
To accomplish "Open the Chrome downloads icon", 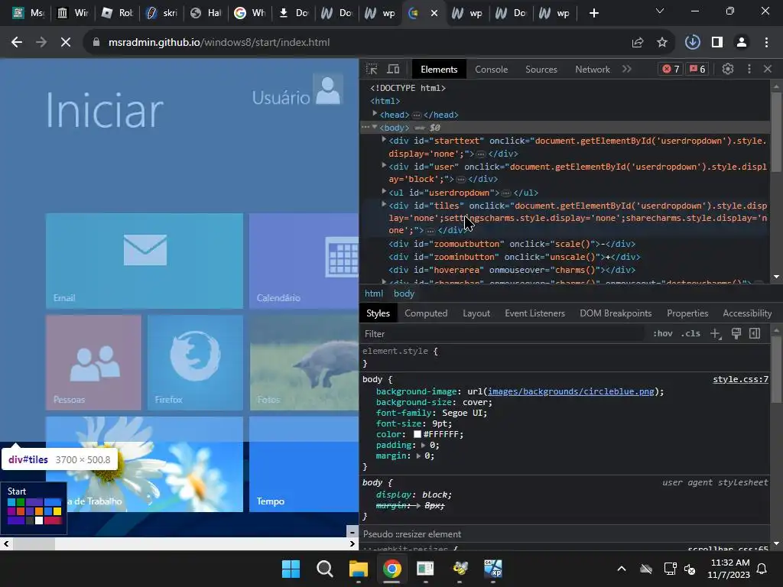I will pyautogui.click(x=693, y=43).
